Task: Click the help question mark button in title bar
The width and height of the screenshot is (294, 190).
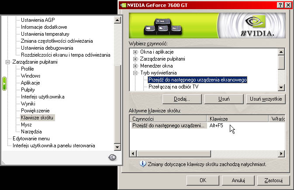Action: coord(280,5)
